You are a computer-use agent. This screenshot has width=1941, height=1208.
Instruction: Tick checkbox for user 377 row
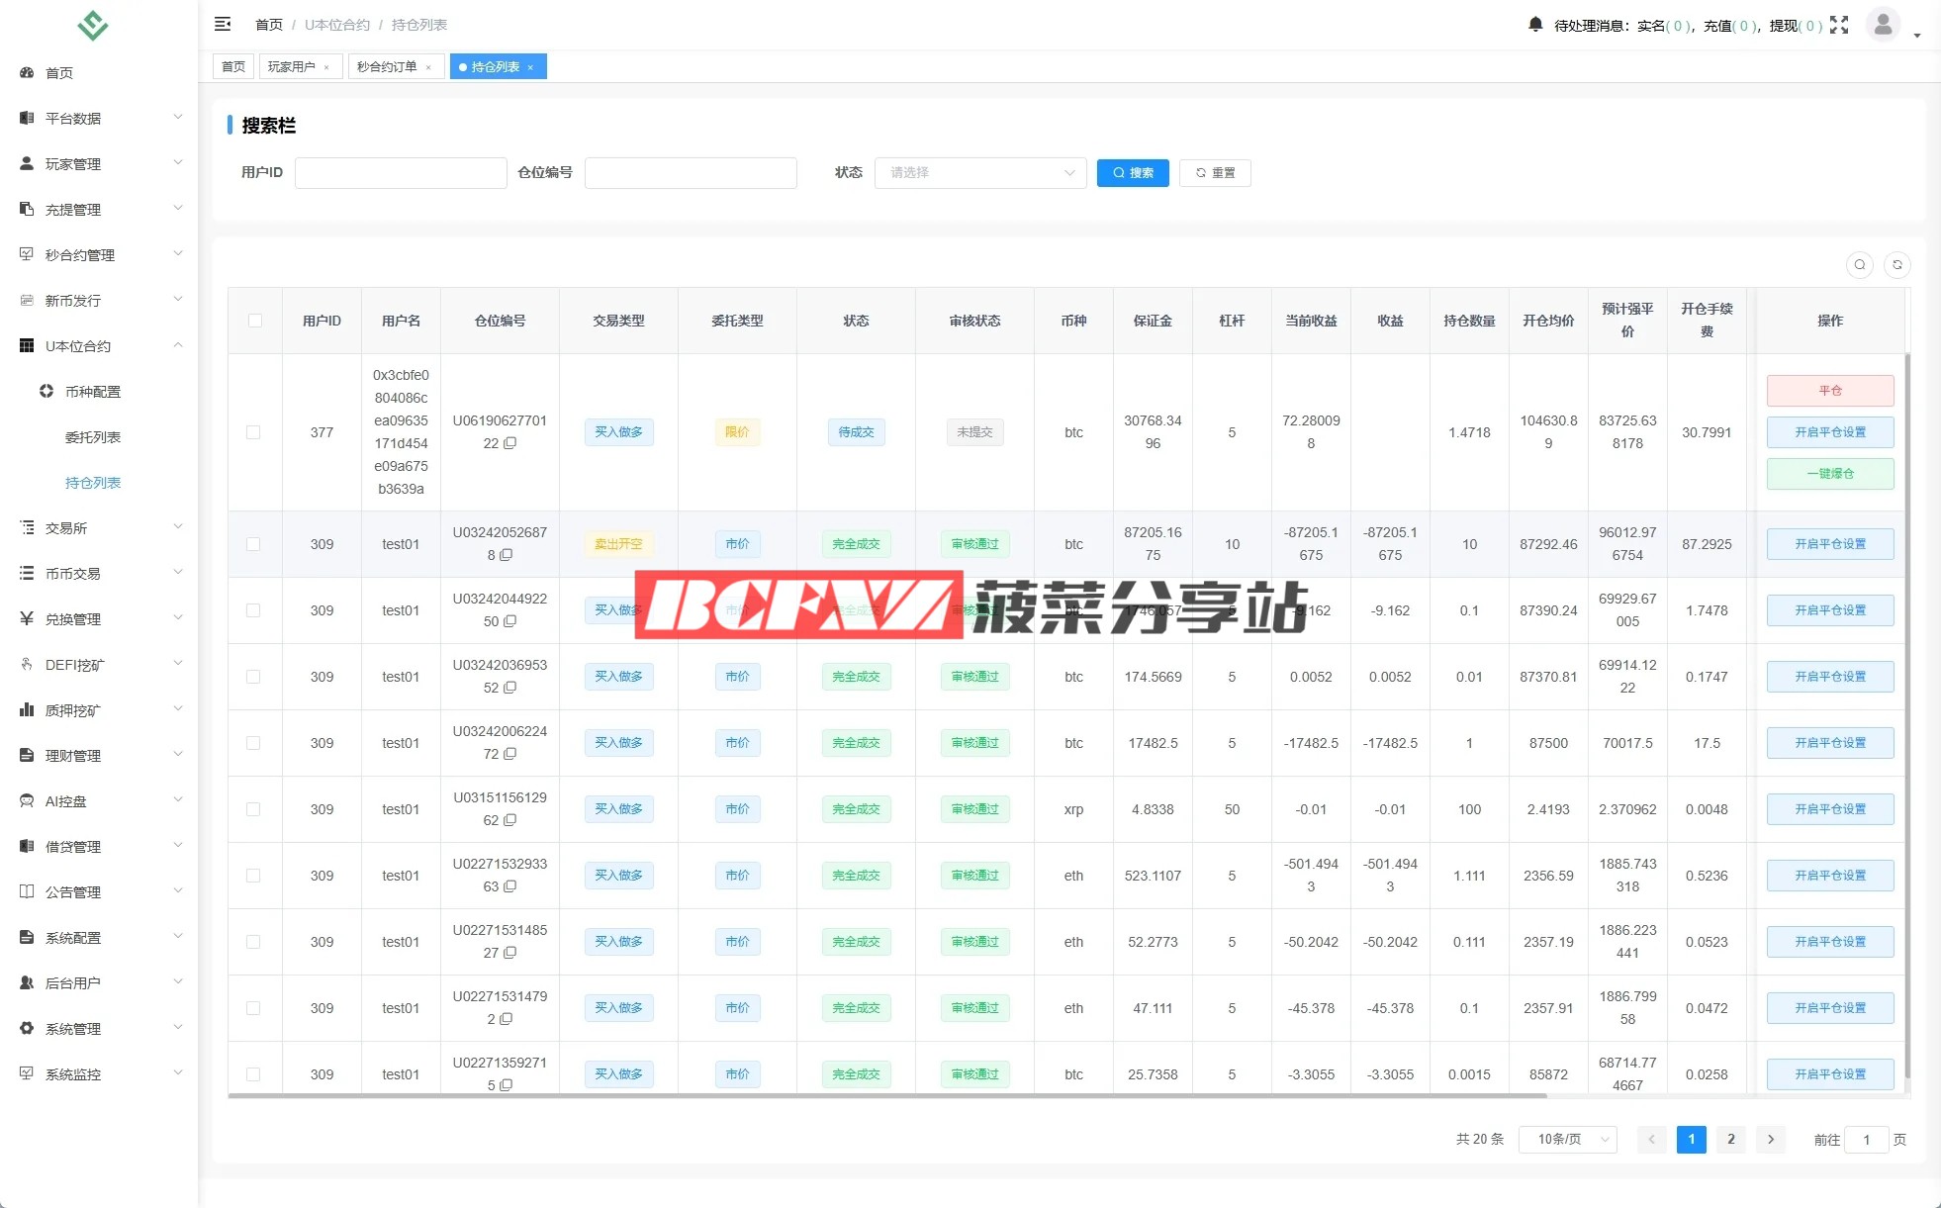[x=254, y=432]
